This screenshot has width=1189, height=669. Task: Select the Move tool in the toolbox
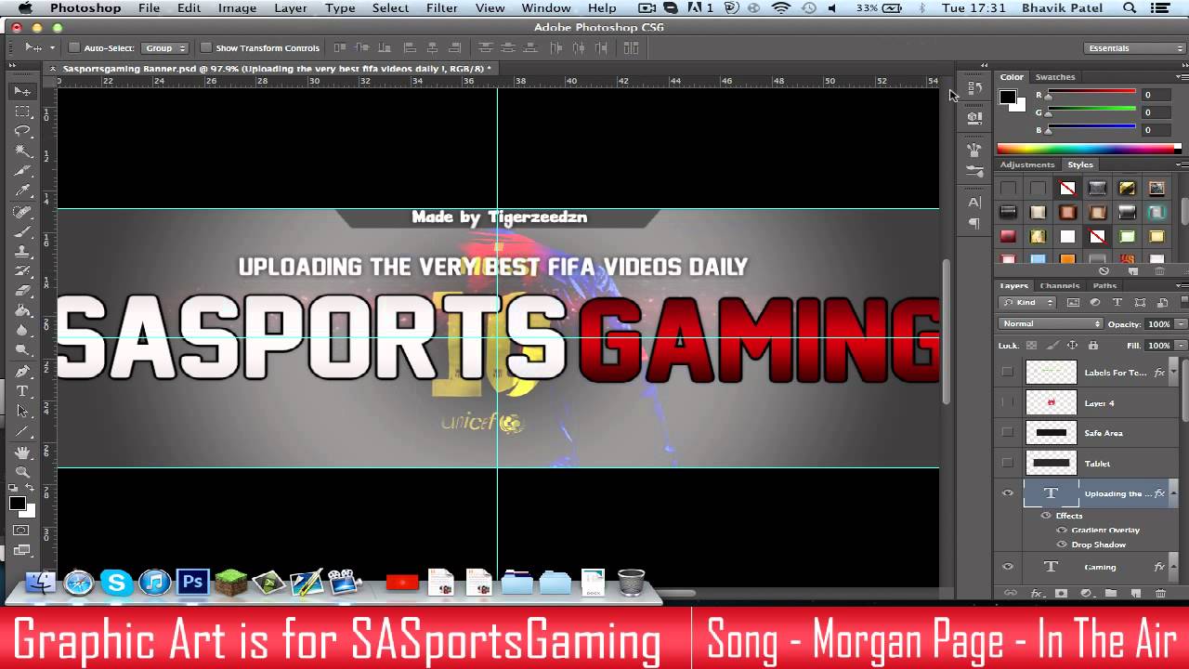click(x=22, y=91)
